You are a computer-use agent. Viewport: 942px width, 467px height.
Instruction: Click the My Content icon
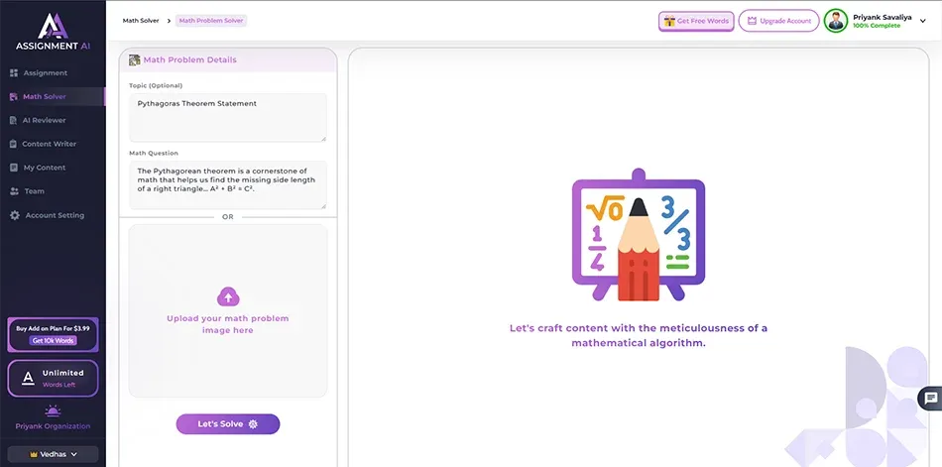pyautogui.click(x=14, y=168)
